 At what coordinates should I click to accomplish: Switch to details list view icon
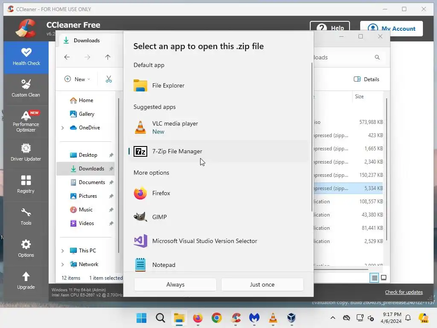374,278
